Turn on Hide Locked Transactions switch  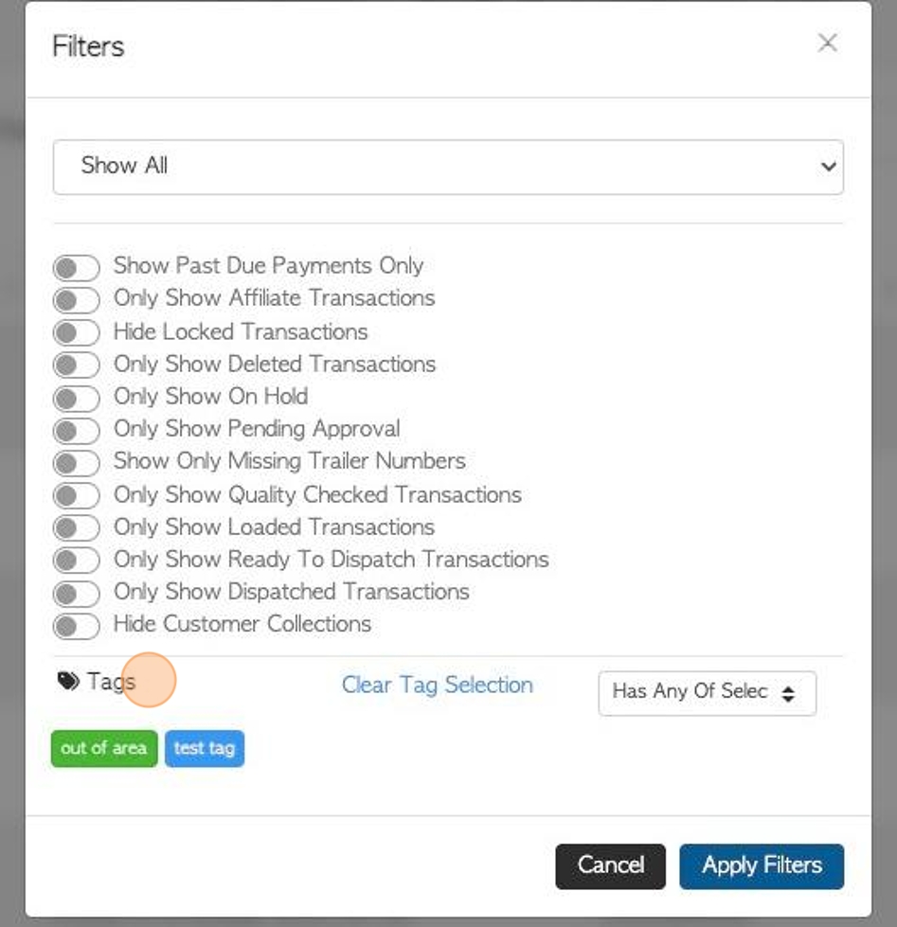tap(76, 333)
